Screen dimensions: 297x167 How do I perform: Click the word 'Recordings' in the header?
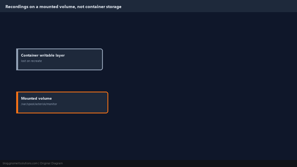17,7
